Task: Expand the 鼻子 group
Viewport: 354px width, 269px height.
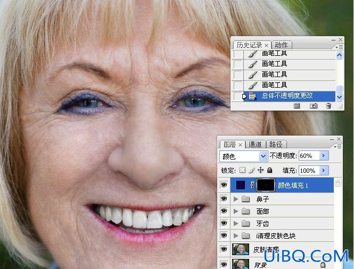Action: 236,199
